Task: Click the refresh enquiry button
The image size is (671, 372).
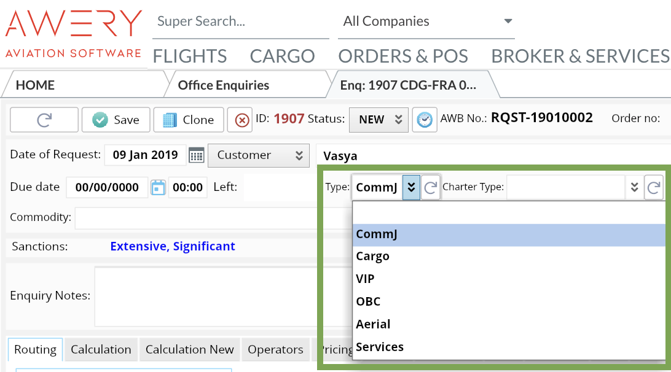Action: [x=44, y=120]
